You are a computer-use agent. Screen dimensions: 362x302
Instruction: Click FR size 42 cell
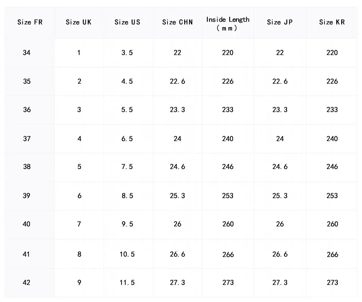pyautogui.click(x=26, y=283)
